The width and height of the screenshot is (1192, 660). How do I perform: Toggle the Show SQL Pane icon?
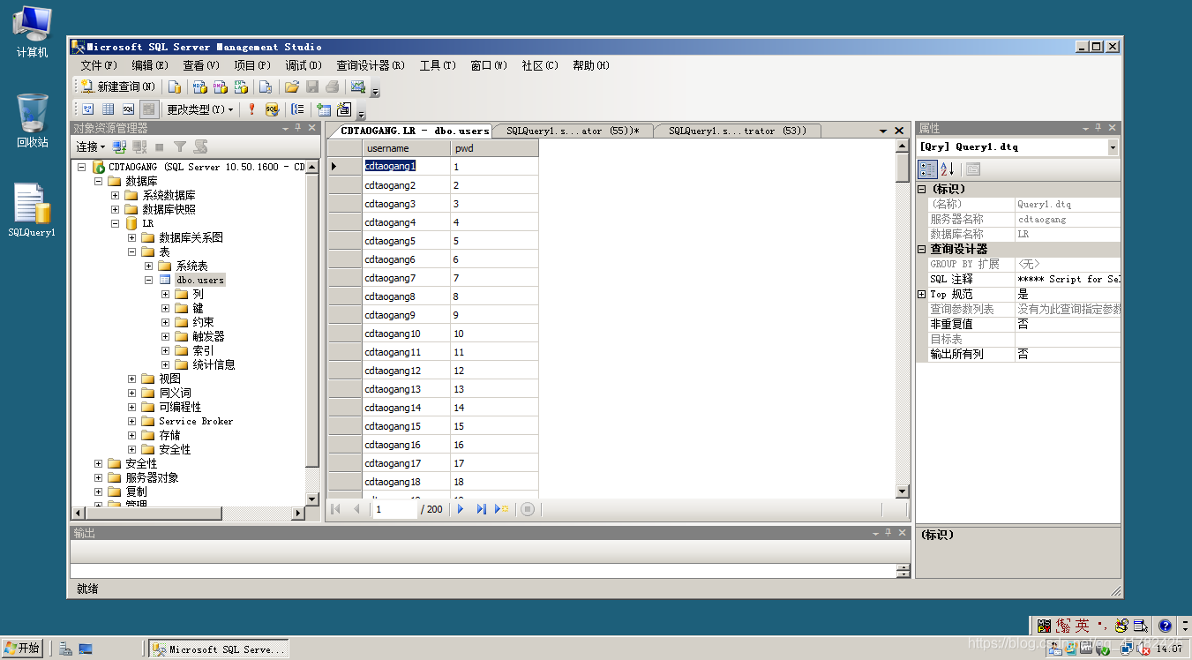coord(128,109)
